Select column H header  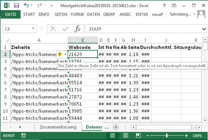133,40
